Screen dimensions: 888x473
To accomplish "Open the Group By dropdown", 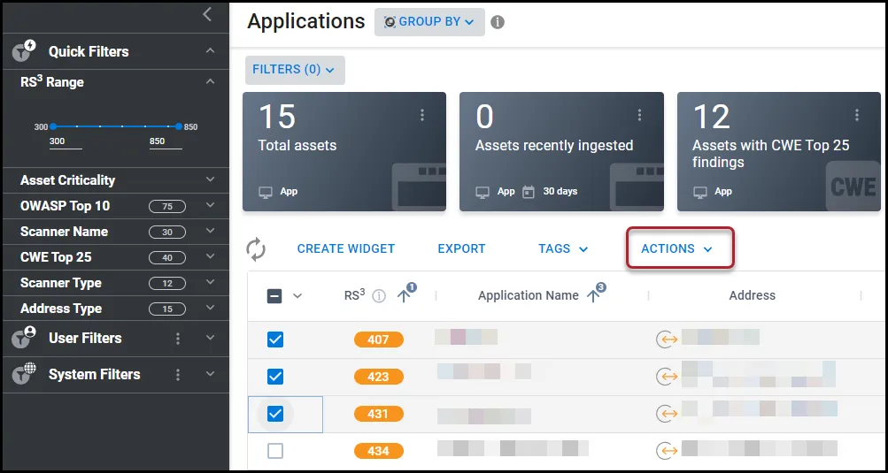I will tap(429, 22).
